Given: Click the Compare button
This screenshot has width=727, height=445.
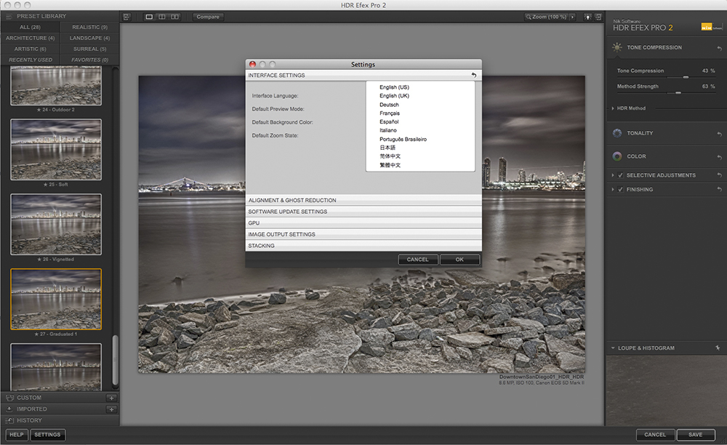Looking at the screenshot, I should pos(208,17).
